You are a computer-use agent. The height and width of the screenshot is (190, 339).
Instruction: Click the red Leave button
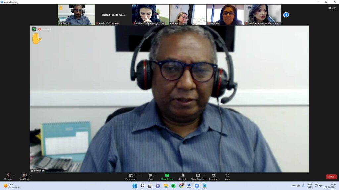[331, 177]
